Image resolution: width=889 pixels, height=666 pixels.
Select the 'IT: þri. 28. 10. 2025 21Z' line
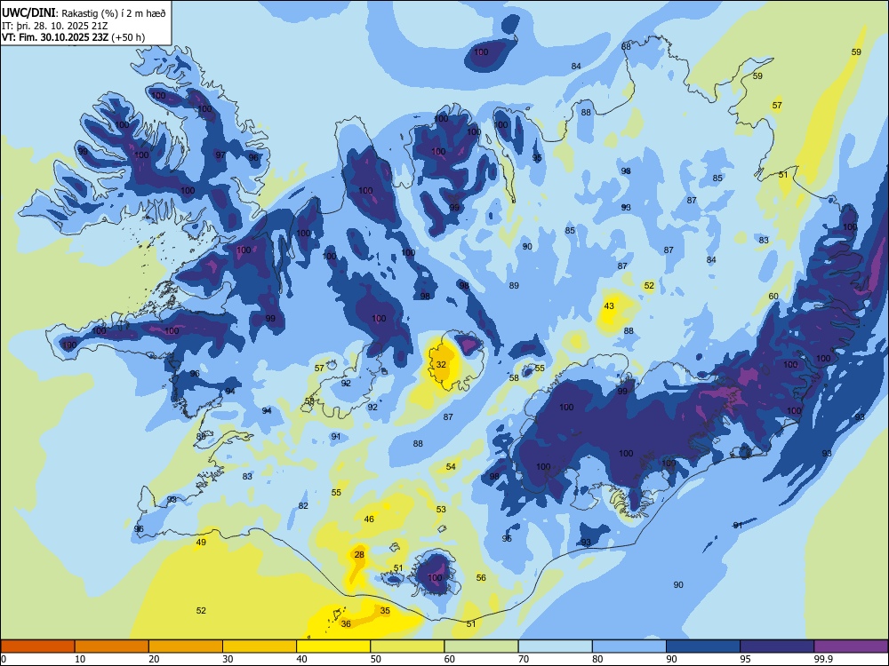tap(54, 26)
